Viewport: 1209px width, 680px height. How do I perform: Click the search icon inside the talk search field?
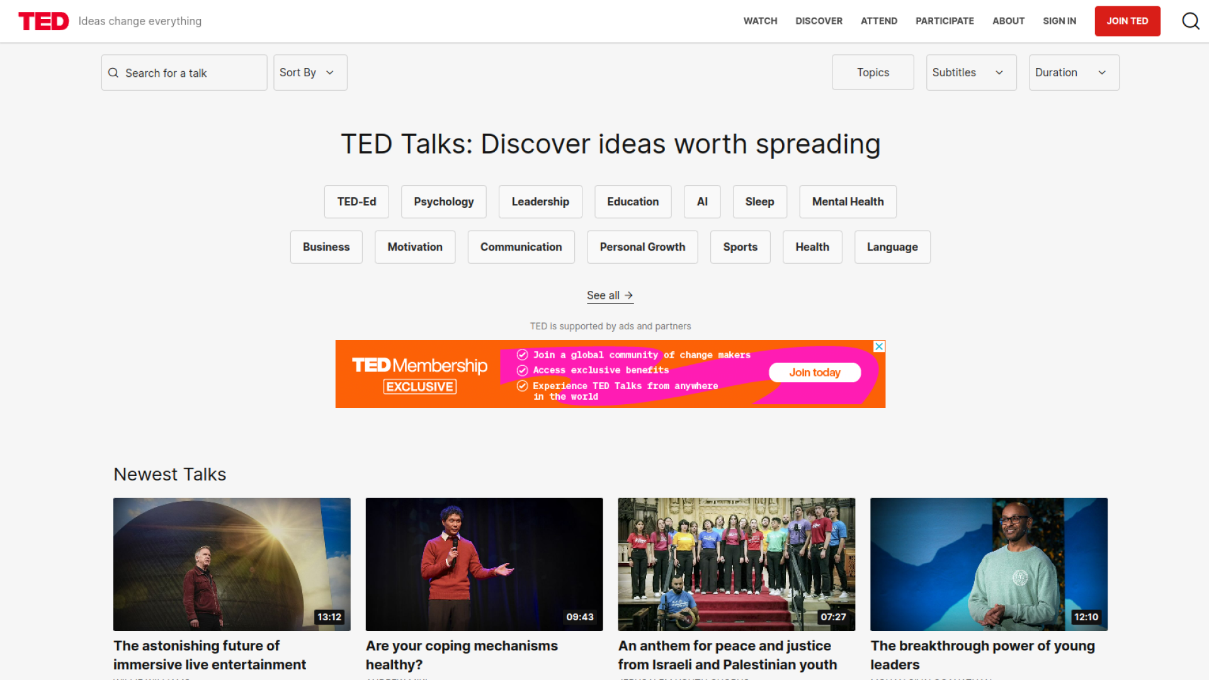pos(114,72)
